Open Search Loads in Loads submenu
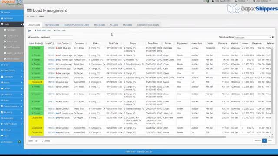 point(12,36)
